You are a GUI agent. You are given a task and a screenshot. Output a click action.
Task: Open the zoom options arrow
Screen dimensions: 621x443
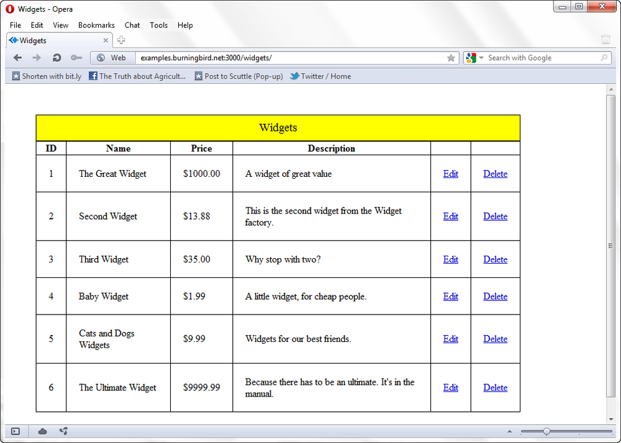coord(510,431)
